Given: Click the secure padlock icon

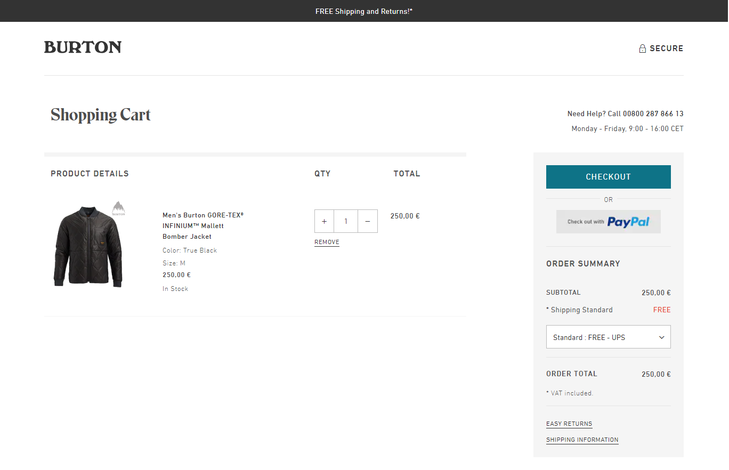Looking at the screenshot, I should (x=643, y=48).
